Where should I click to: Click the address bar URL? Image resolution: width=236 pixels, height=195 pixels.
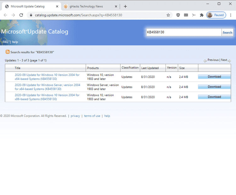[78, 15]
